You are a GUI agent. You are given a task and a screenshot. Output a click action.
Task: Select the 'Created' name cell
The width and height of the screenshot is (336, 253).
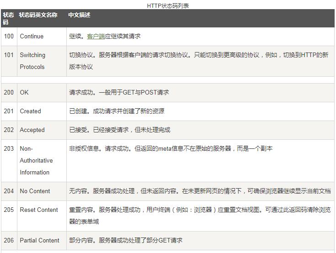coord(42,111)
